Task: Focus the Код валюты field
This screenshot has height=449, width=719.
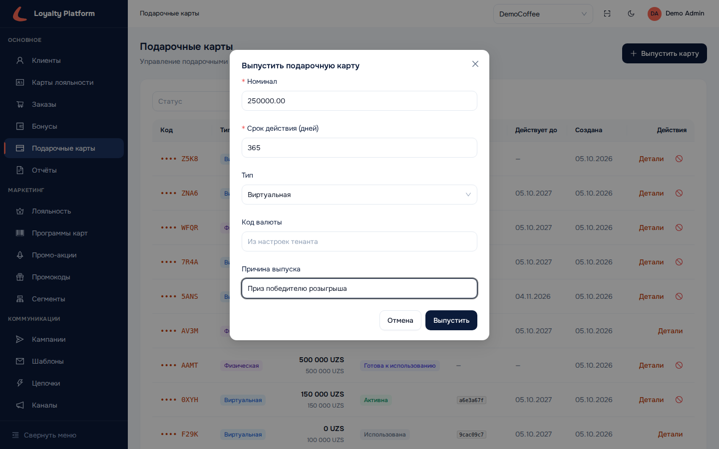Action: (x=359, y=241)
